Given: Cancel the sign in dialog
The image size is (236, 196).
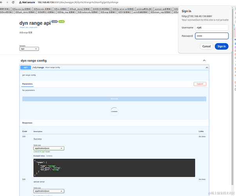Looking at the screenshot, I should 206,46.
